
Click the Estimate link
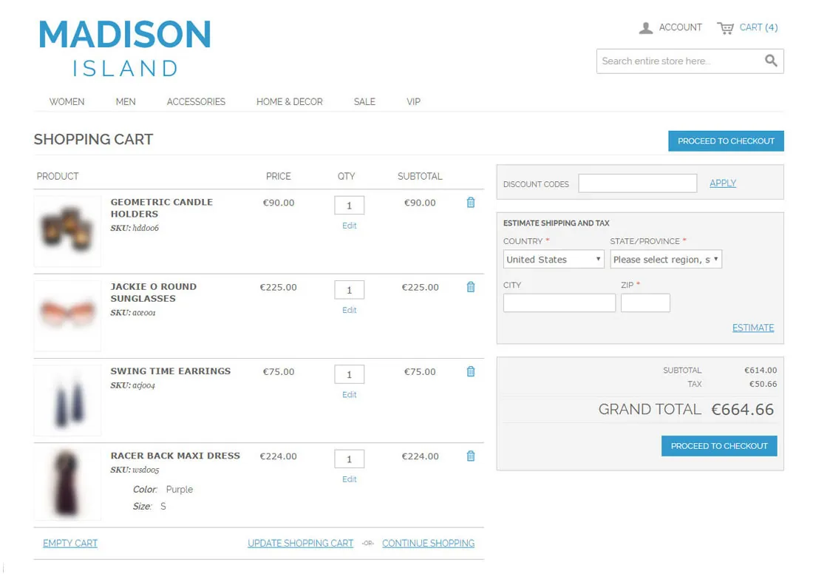point(753,328)
